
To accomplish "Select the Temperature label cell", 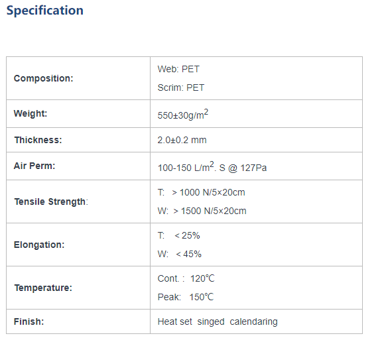I will tap(78, 288).
